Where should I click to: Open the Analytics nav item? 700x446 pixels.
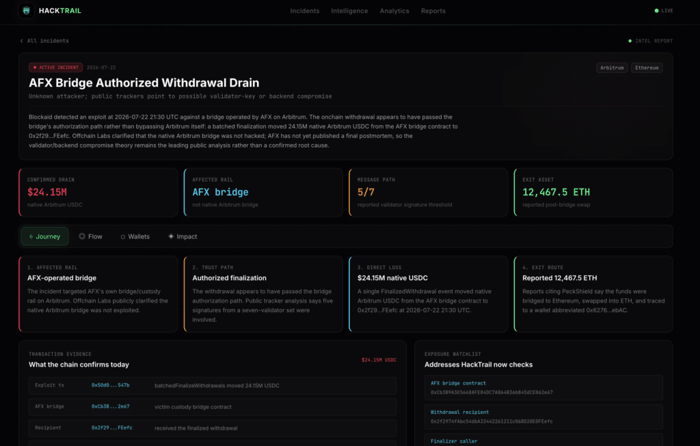(394, 11)
